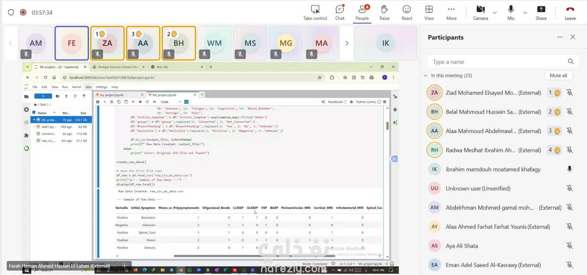Viewport: 587px width, 275px height.
Task: Refresh the JupyterLab file browser
Action: point(75,96)
